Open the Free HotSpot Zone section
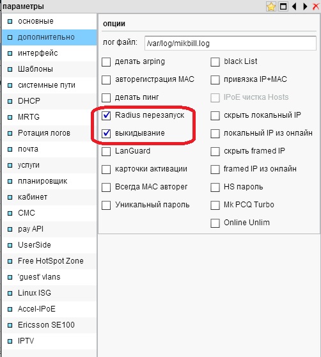321x357 pixels. pos(49,261)
